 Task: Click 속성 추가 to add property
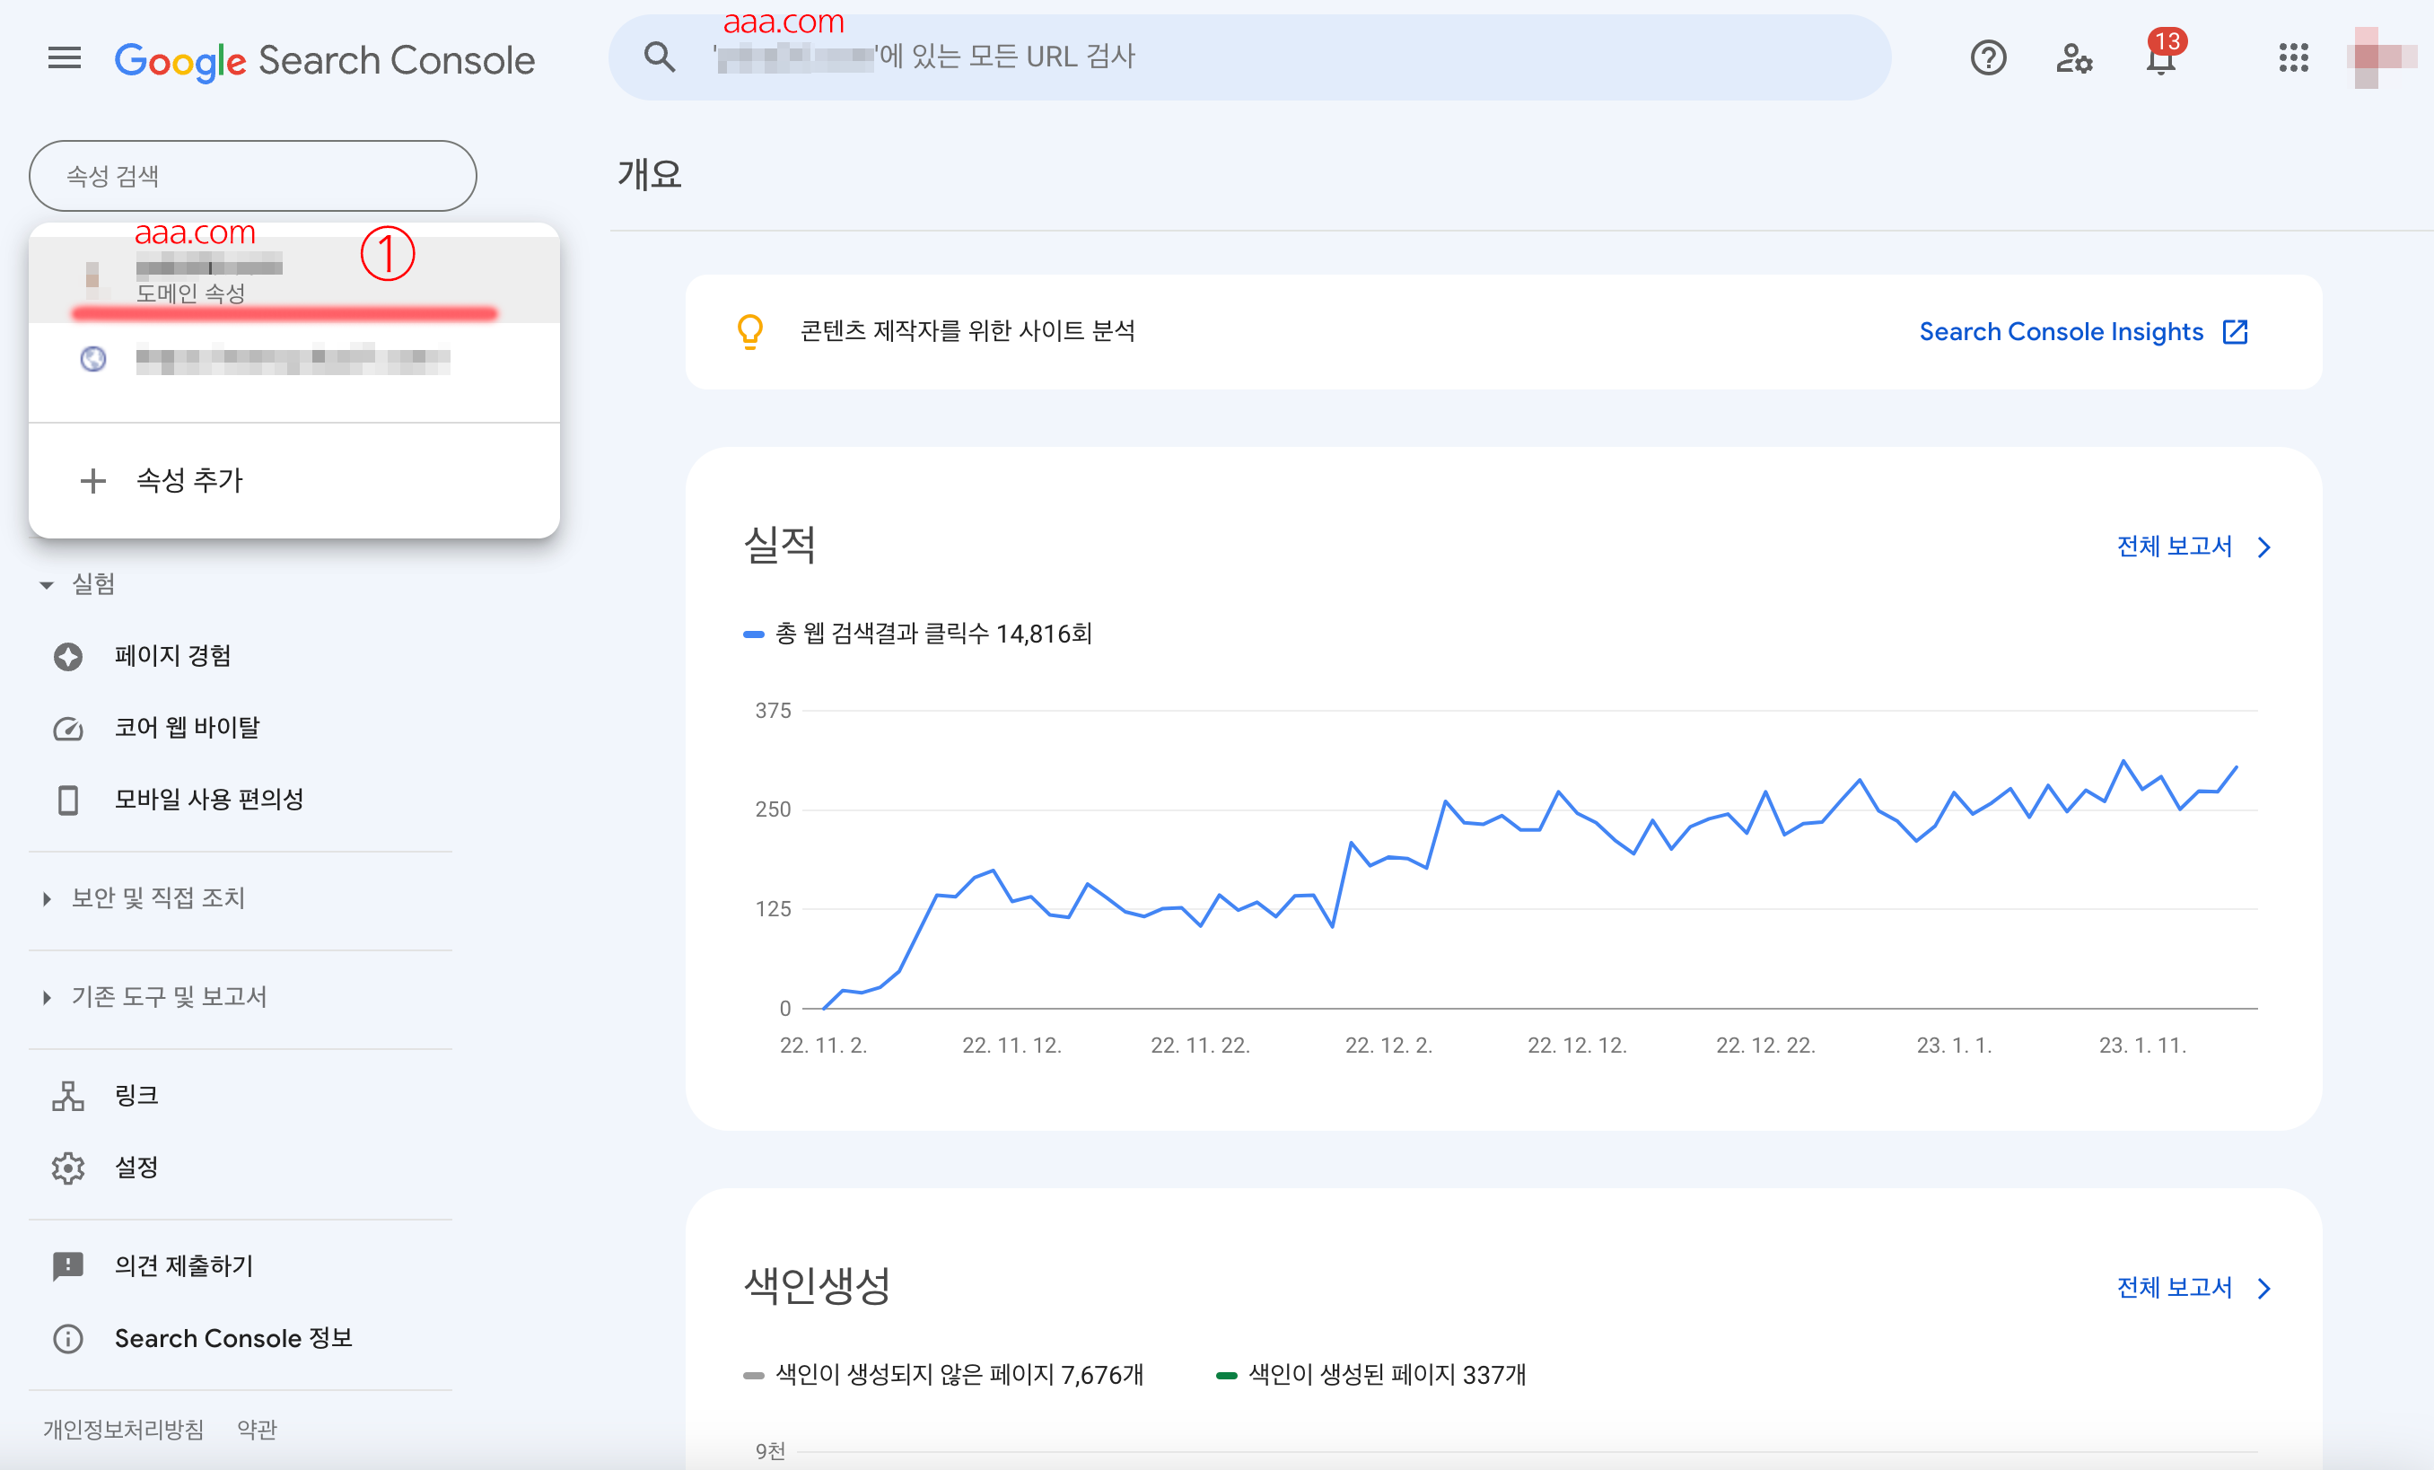click(x=188, y=480)
